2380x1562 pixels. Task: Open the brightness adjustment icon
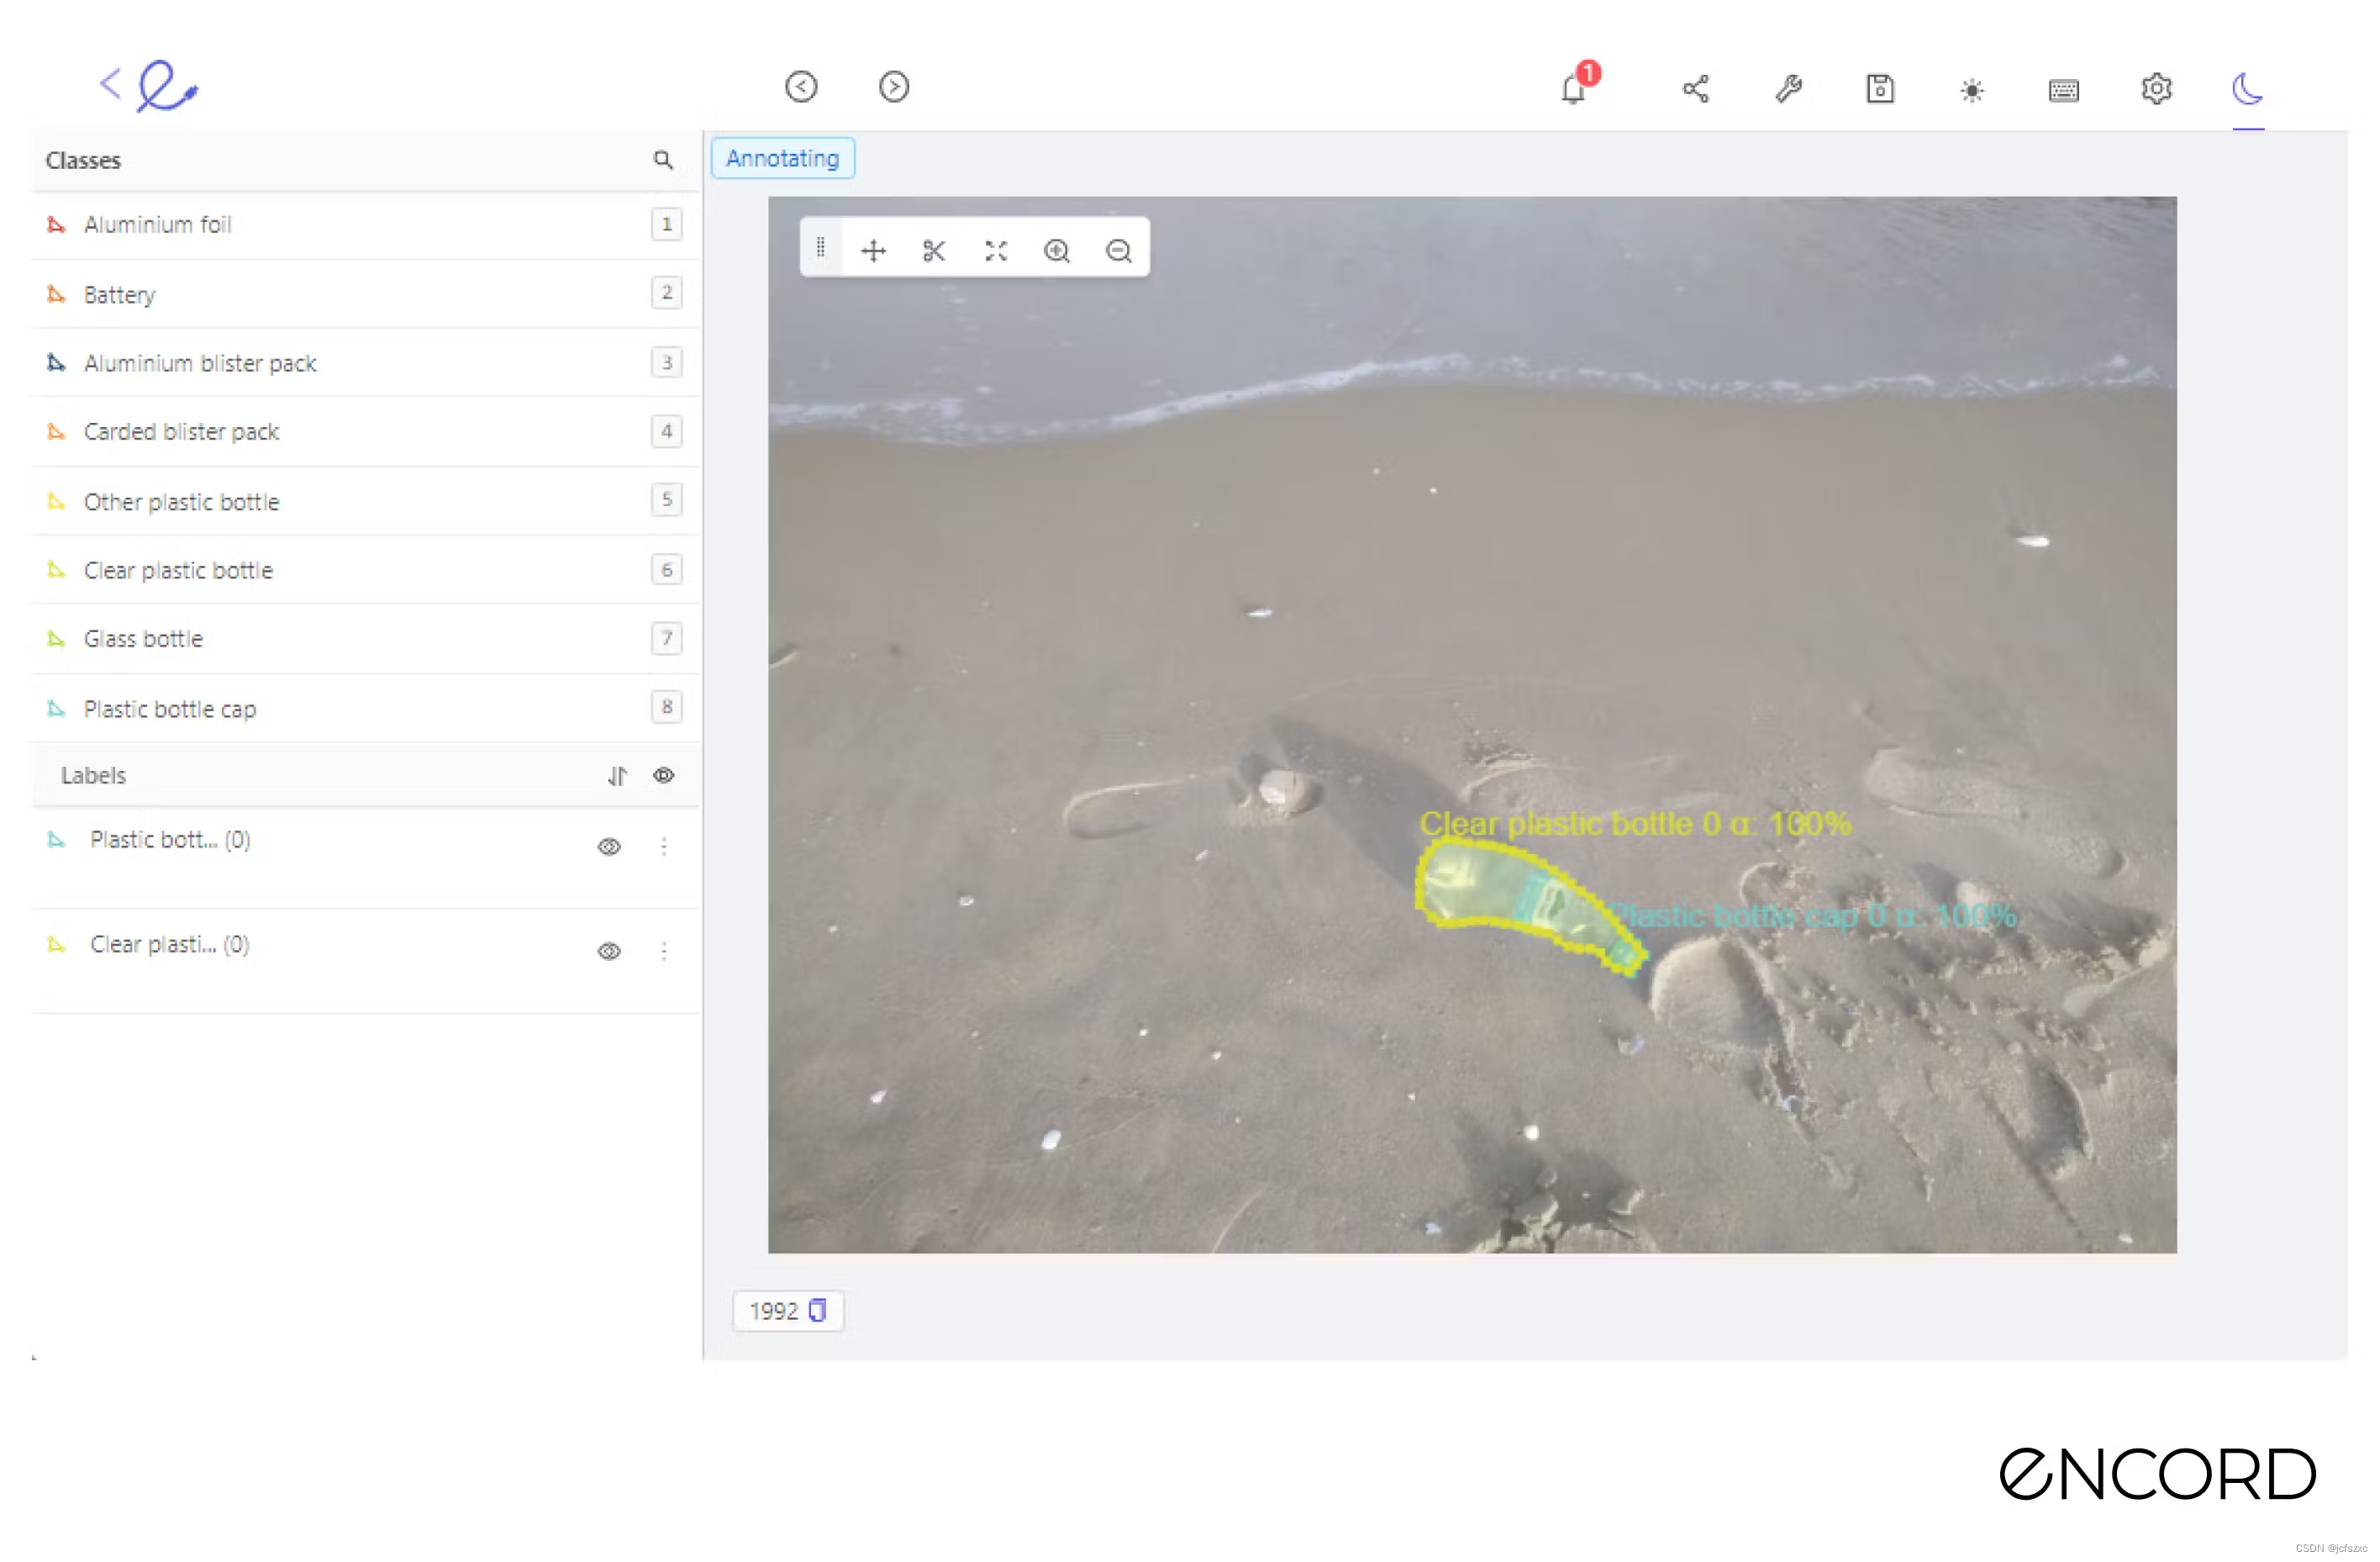(x=1972, y=91)
